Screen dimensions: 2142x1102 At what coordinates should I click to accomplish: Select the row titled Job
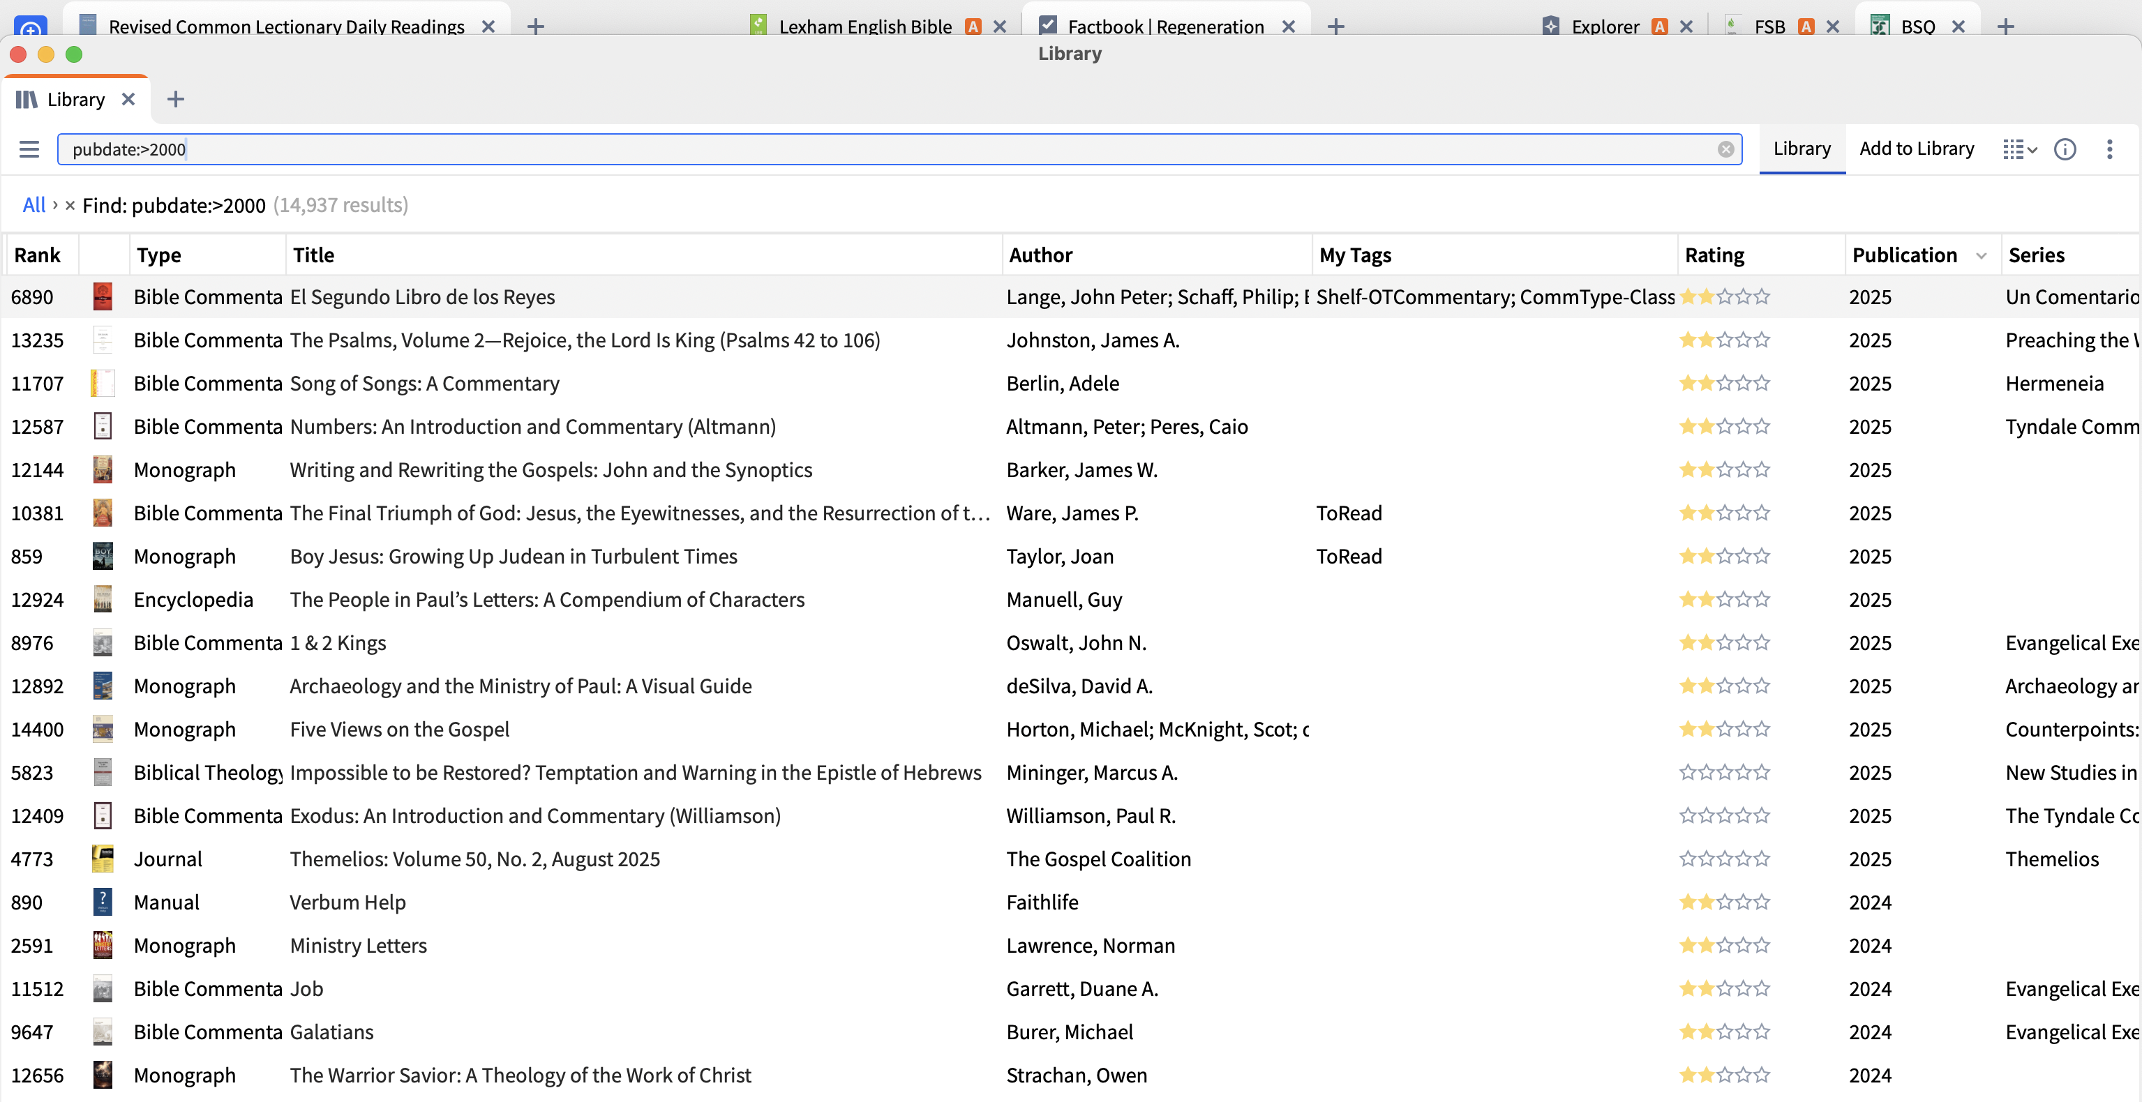pyautogui.click(x=1071, y=988)
